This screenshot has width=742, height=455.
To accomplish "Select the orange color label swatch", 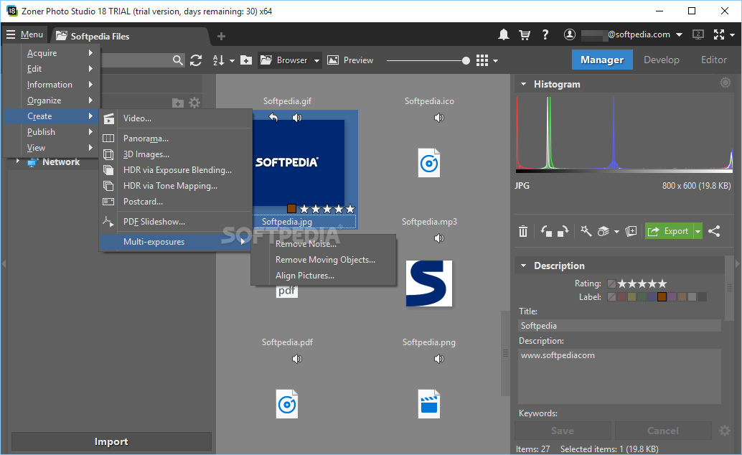I will pyautogui.click(x=662, y=297).
